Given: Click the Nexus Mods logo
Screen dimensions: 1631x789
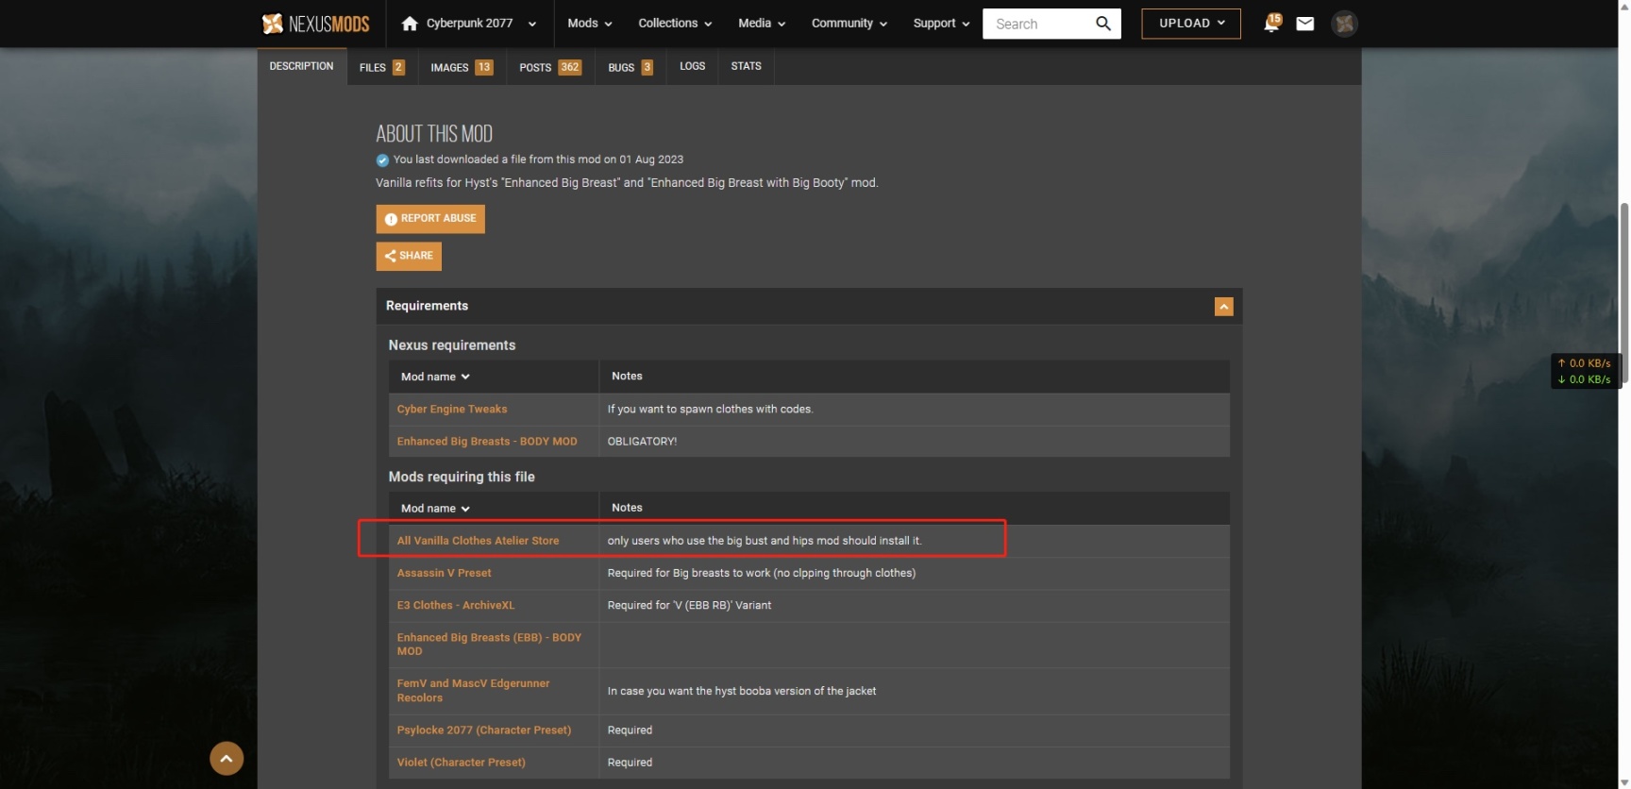Looking at the screenshot, I should (315, 24).
